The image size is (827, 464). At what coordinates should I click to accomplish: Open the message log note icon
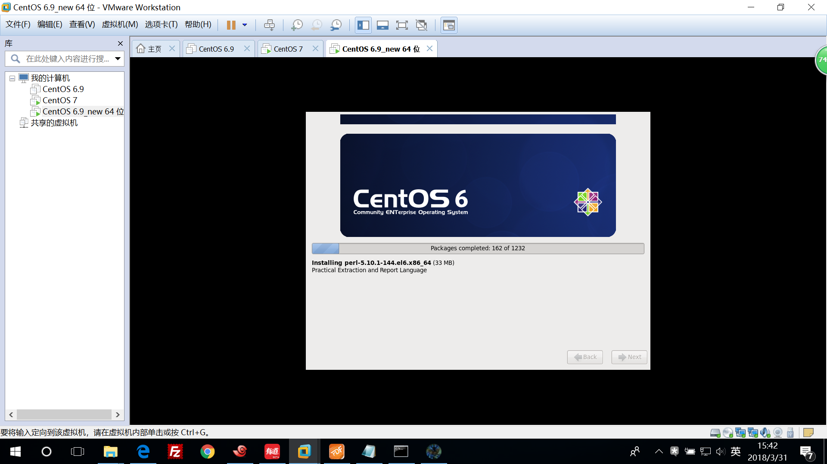click(808, 433)
